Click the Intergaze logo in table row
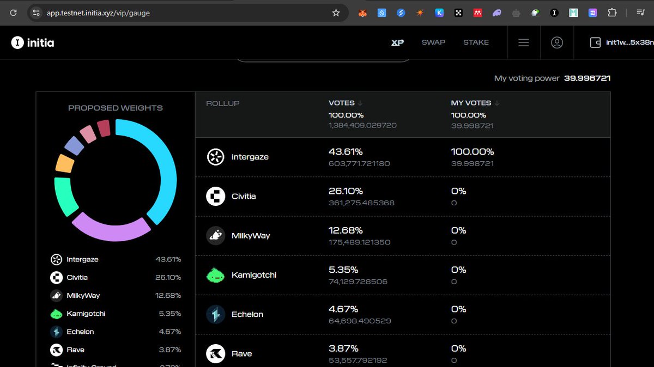This screenshot has height=367, width=654. (216, 157)
